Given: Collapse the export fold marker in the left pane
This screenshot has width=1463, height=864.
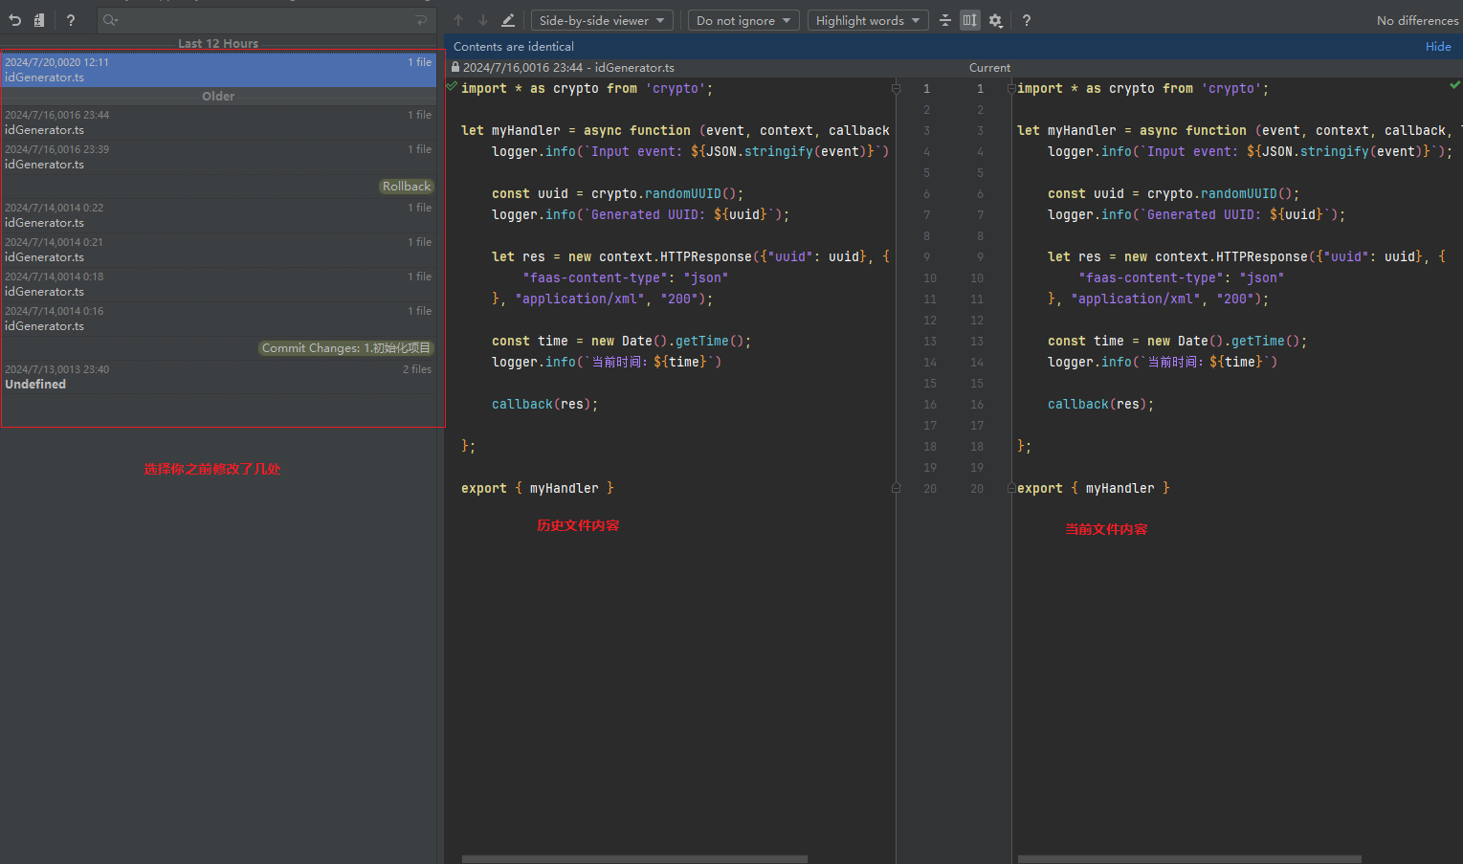Looking at the screenshot, I should (896, 488).
